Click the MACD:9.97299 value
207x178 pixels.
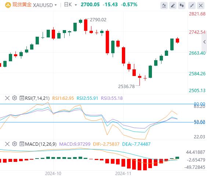(x=75, y=144)
